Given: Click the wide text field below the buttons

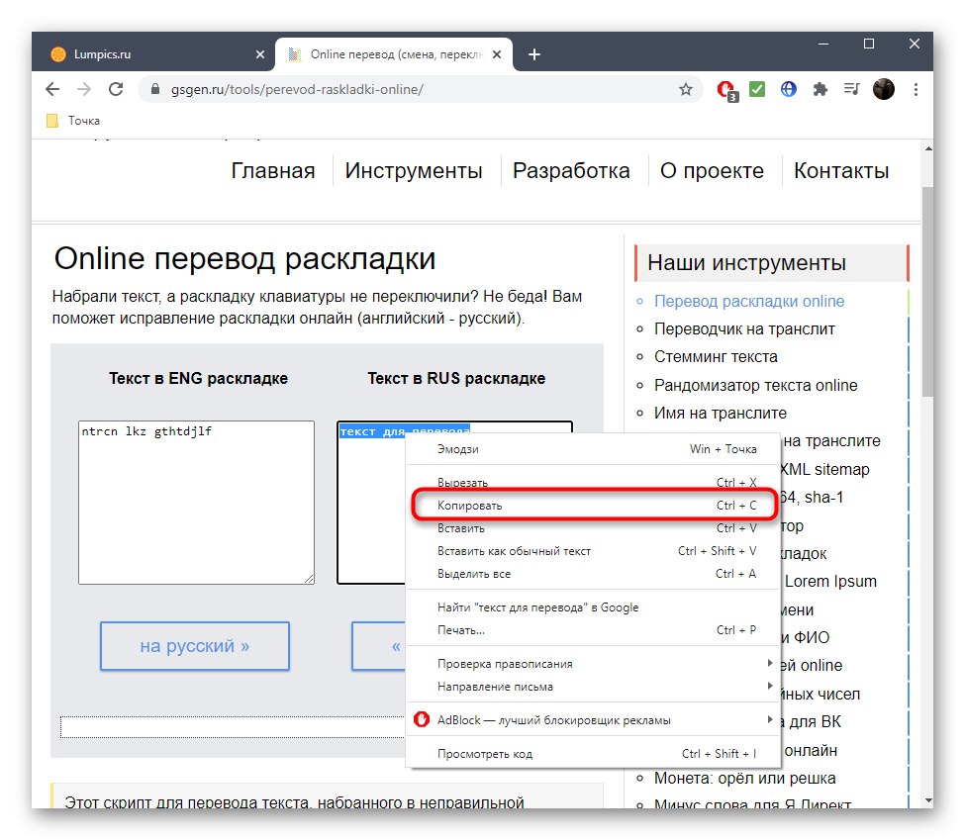Looking at the screenshot, I should pos(233,727).
